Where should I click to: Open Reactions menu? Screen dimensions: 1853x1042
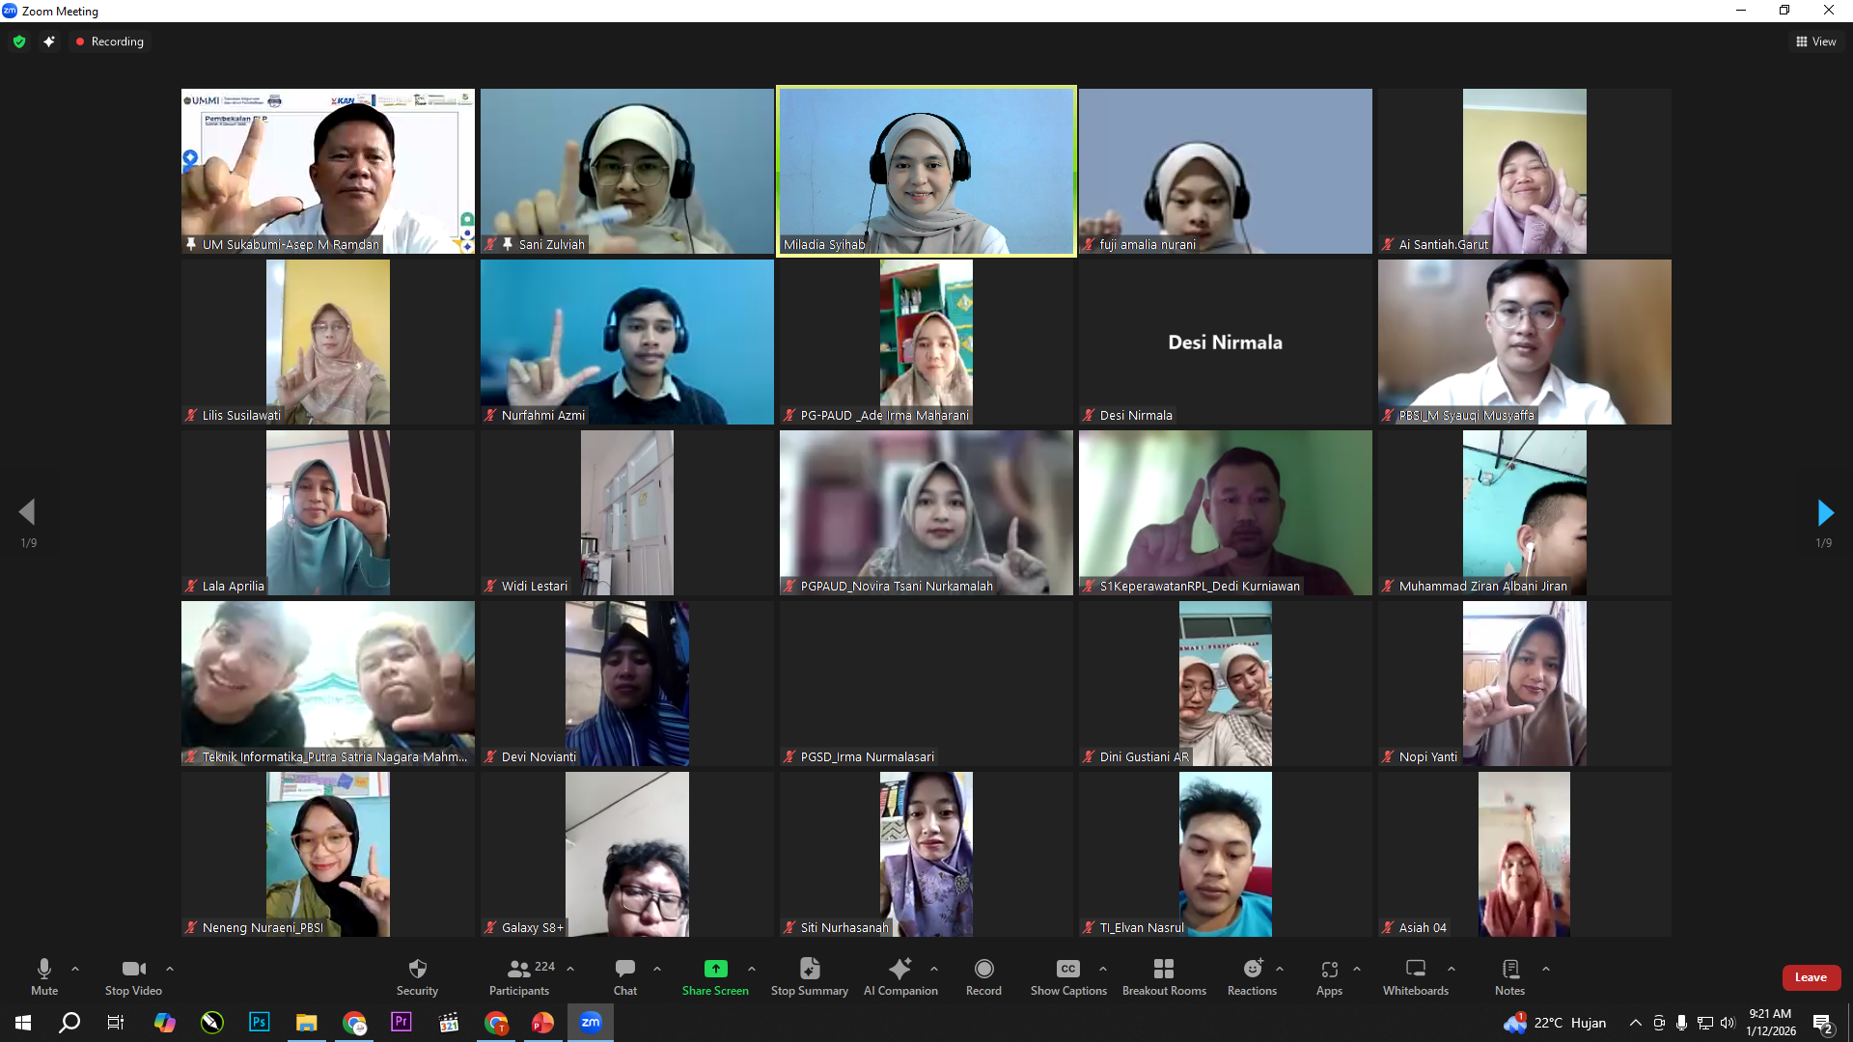(1252, 970)
